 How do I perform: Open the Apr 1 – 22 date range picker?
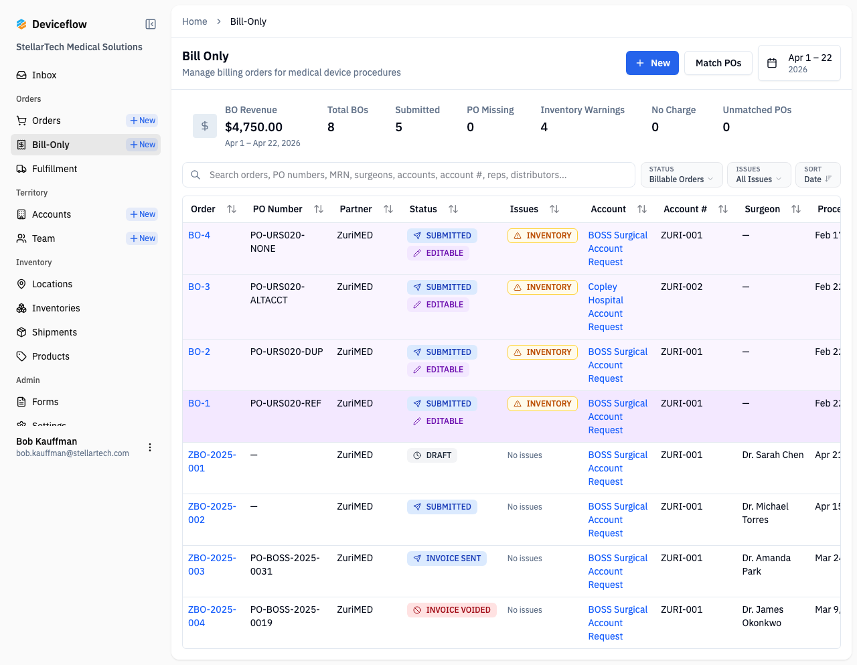point(799,63)
